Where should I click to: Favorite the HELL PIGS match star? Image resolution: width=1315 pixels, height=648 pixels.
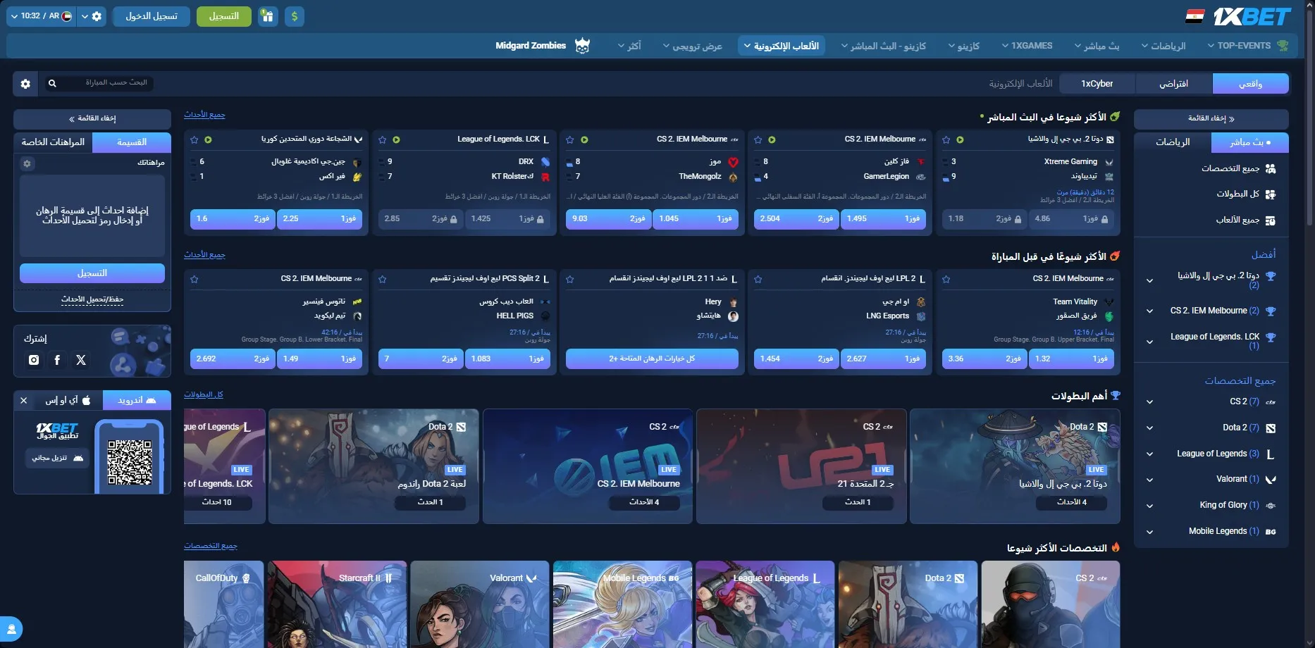382,280
